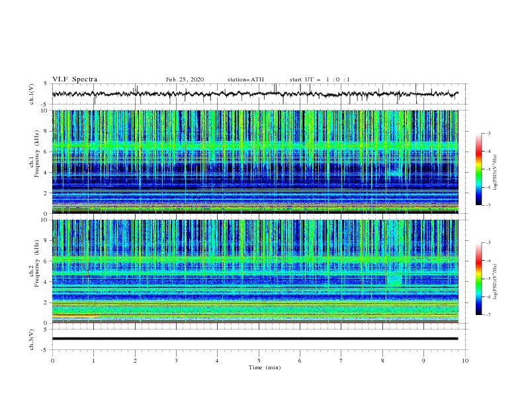Click the 'ch.1(V)' waveform axis label
The image size is (524, 405).
coord(32,94)
